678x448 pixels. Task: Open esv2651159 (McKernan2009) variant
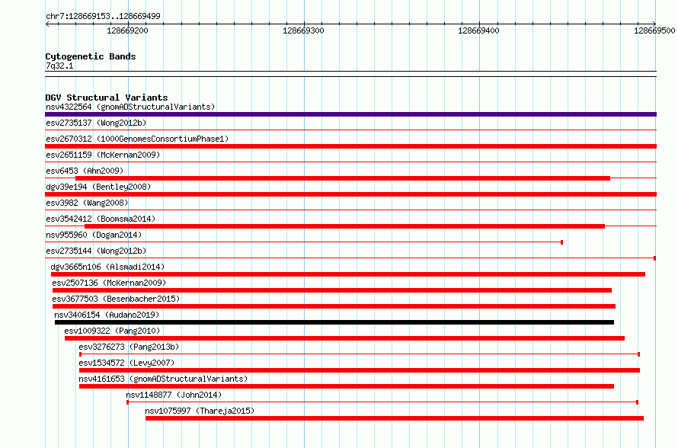tap(103, 155)
